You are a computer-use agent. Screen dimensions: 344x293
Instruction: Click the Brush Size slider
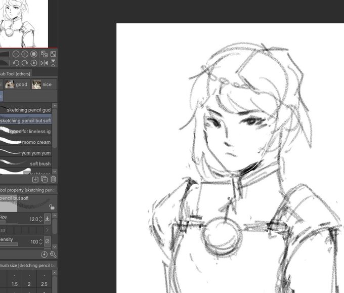point(9,222)
